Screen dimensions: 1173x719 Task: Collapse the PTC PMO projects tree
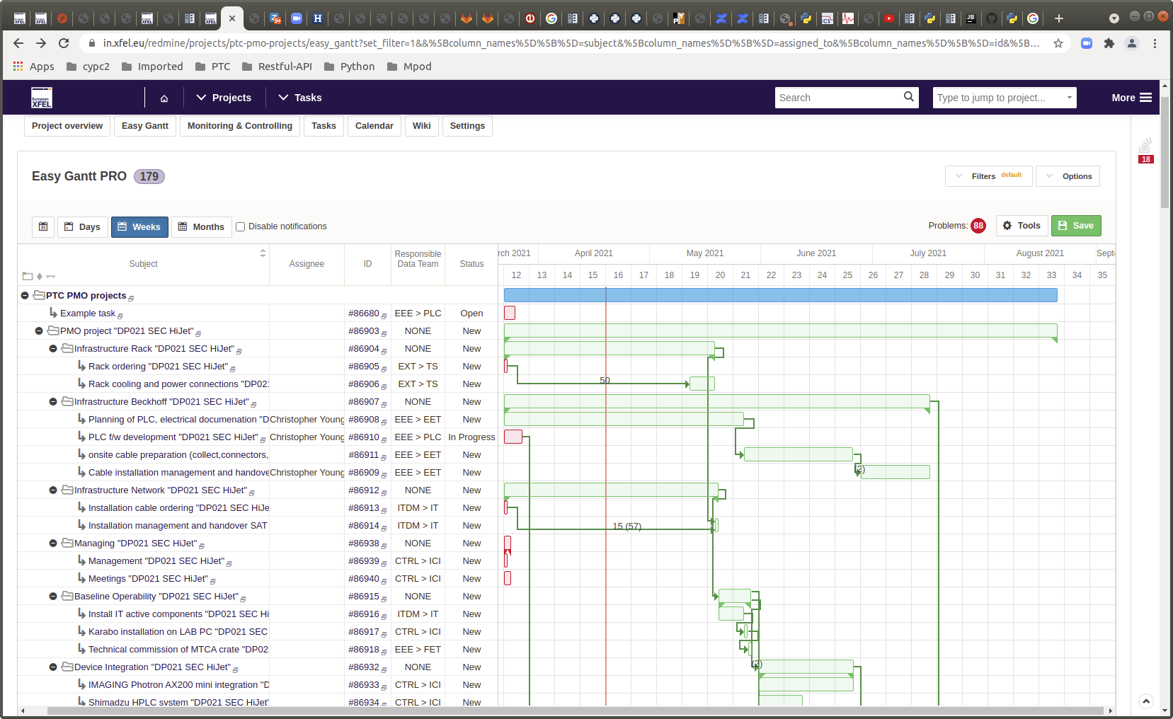click(x=25, y=296)
